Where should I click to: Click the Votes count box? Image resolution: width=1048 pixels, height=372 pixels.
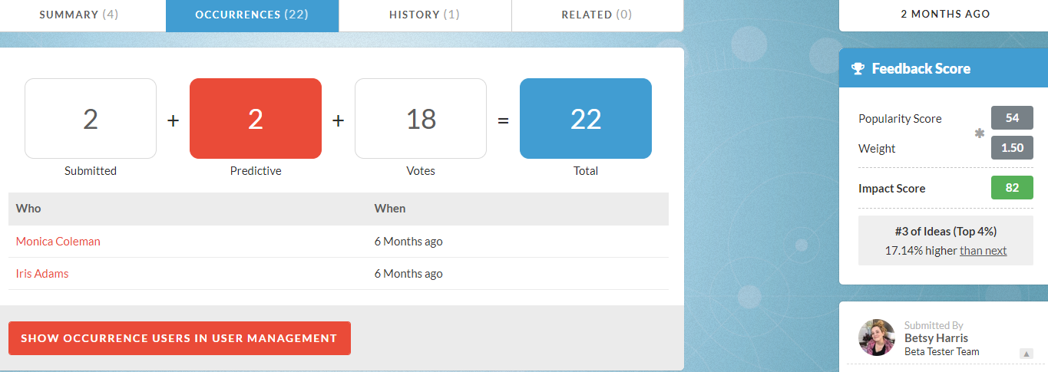click(x=421, y=119)
